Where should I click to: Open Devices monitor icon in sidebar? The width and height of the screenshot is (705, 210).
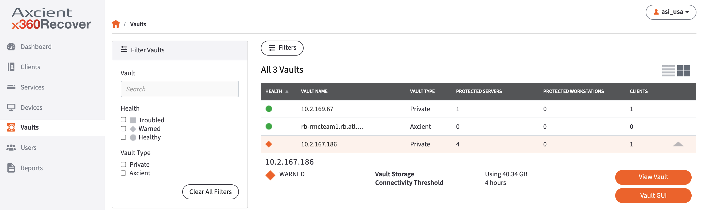pos(11,107)
